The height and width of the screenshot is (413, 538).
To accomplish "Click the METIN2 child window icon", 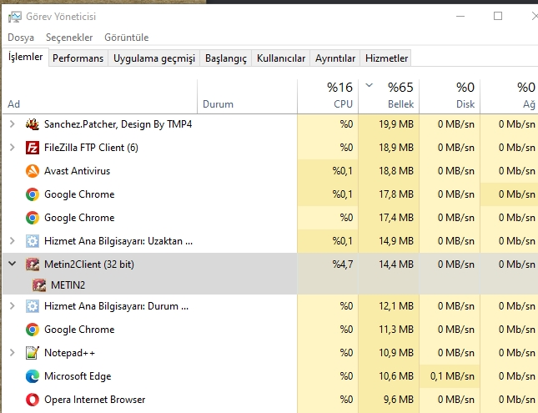I will (39, 285).
